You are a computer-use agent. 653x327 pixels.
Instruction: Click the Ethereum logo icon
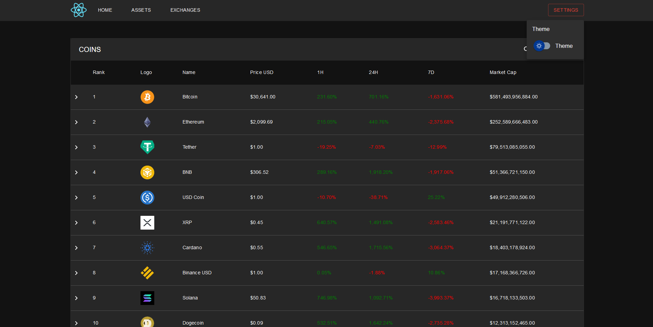point(147,122)
